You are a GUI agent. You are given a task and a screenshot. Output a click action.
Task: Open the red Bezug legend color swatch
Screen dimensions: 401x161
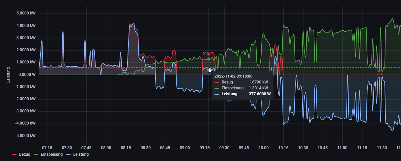click(14, 154)
